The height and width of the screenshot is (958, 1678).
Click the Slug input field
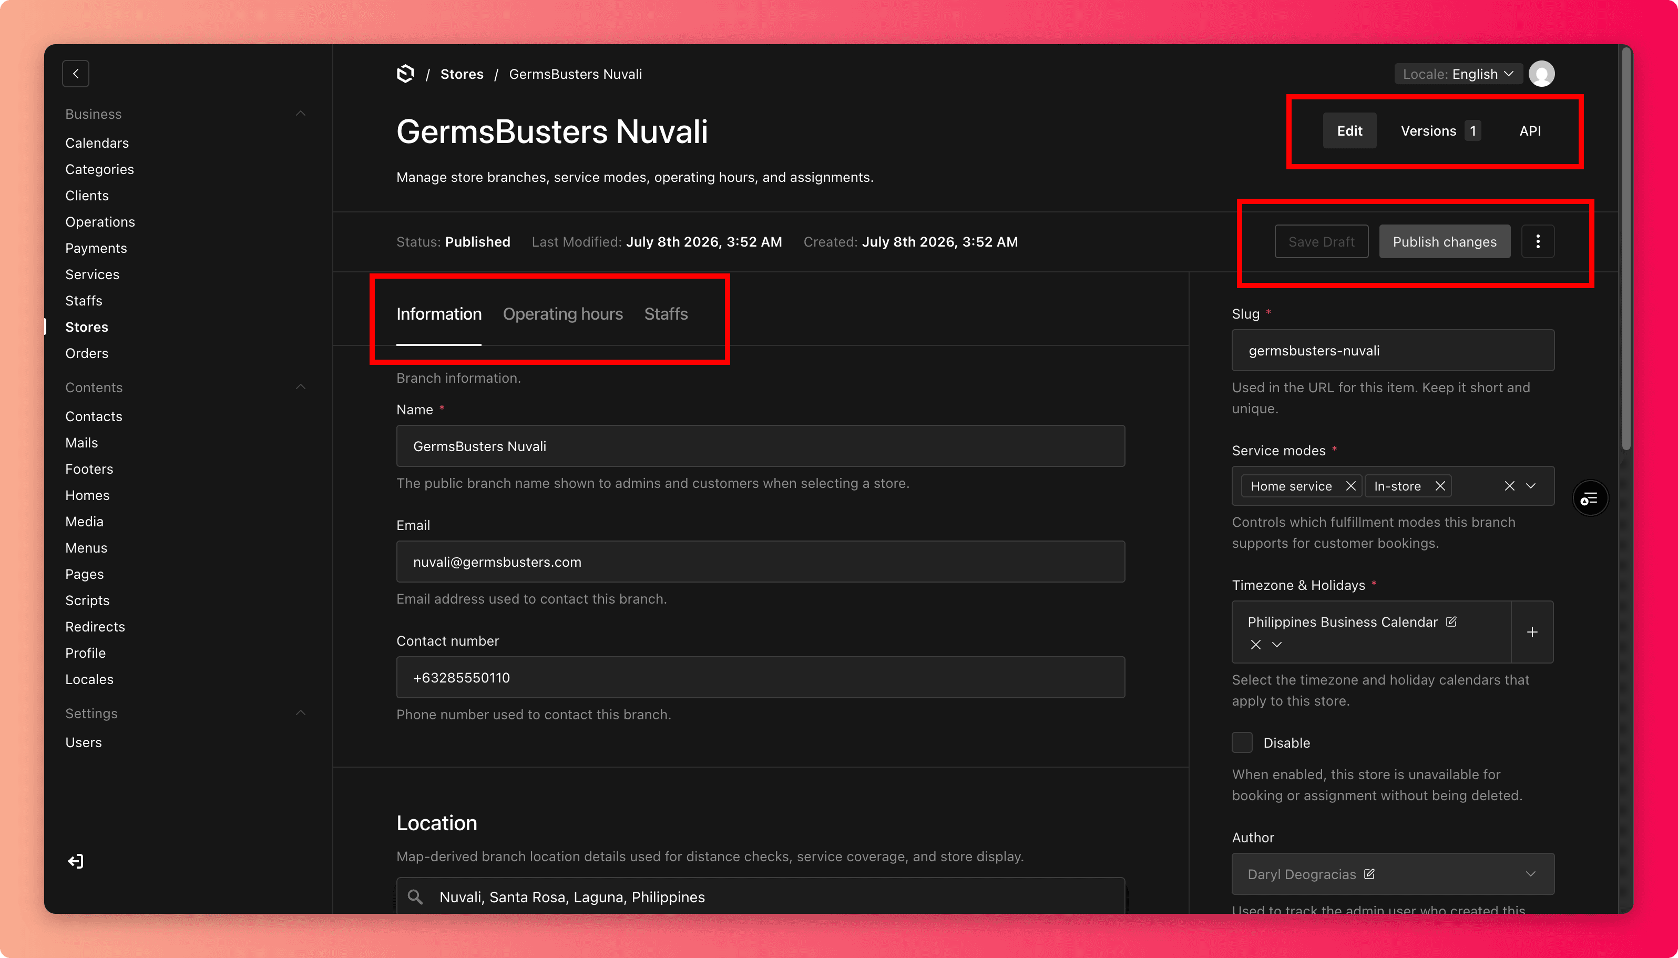click(x=1393, y=351)
